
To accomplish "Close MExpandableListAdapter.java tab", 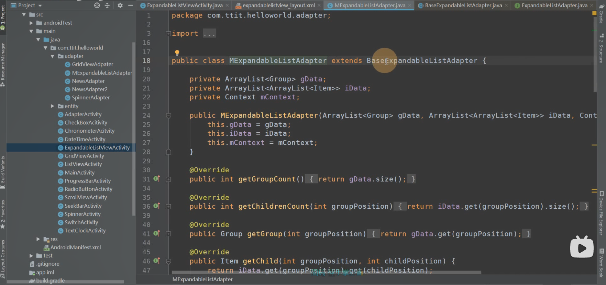I will pos(409,5).
